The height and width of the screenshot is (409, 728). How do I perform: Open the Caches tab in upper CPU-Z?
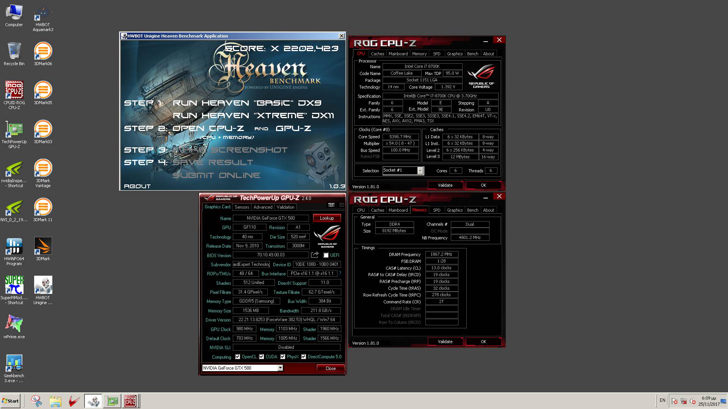377,54
